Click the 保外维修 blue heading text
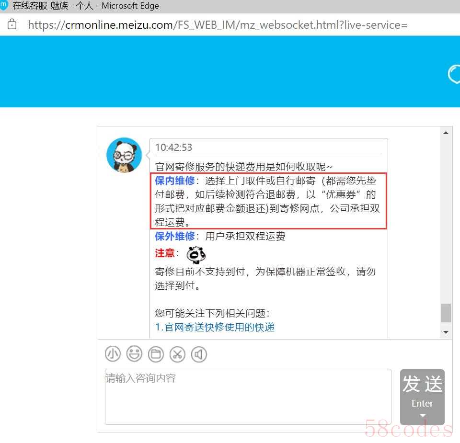 [x=175, y=236]
